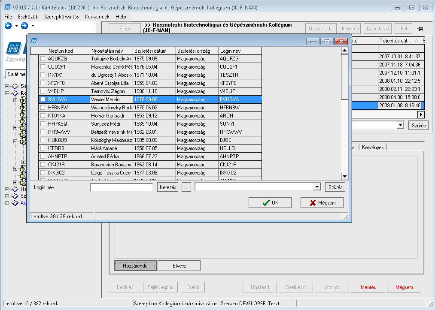
Task: Click the blue back navigation arrow
Action: pos(8,26)
